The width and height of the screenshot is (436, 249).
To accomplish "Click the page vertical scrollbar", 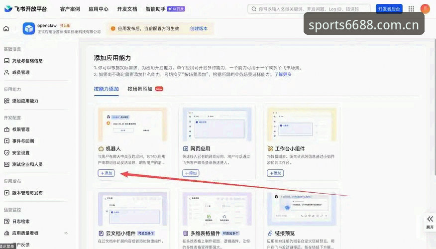I will coord(435,107).
